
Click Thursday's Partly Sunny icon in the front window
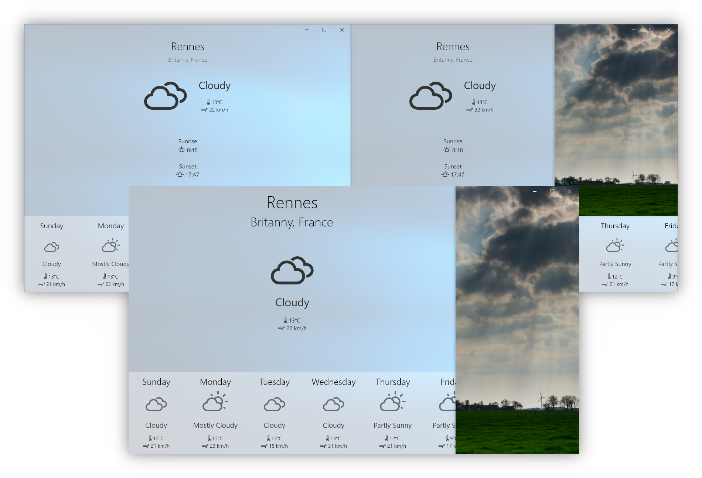point(392,402)
